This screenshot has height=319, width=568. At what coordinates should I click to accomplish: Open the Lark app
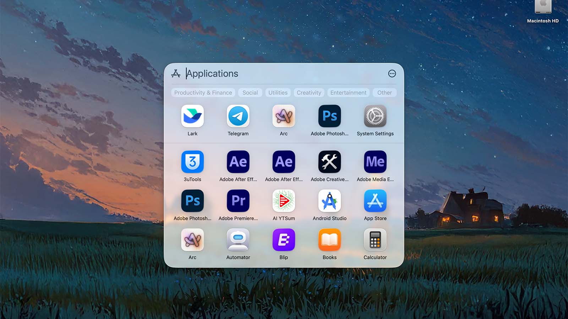click(192, 116)
